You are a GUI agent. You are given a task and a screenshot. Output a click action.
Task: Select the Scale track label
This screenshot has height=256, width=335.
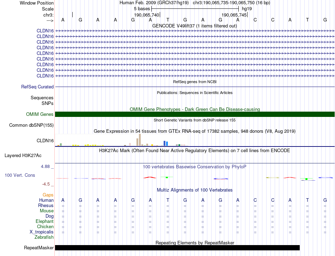tap(48, 9)
